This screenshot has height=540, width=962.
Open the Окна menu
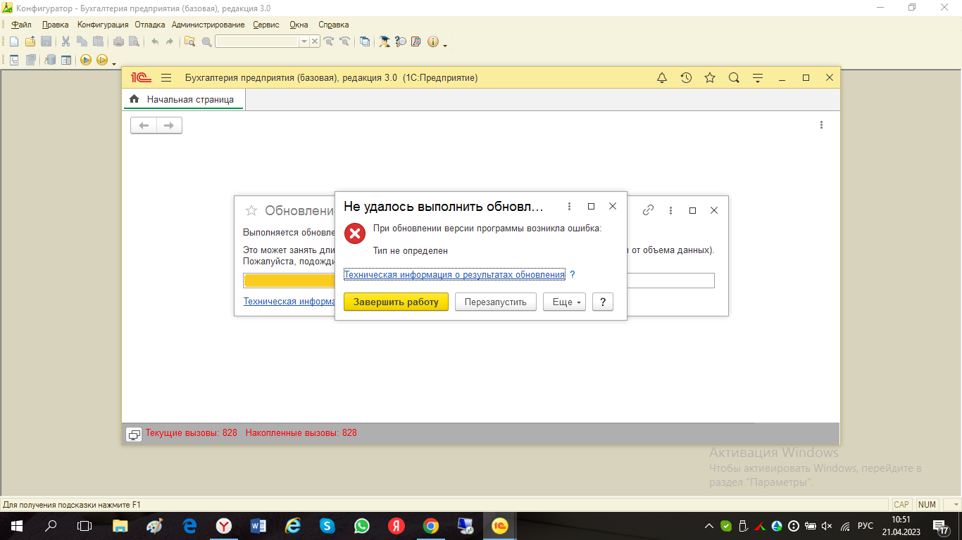point(299,25)
